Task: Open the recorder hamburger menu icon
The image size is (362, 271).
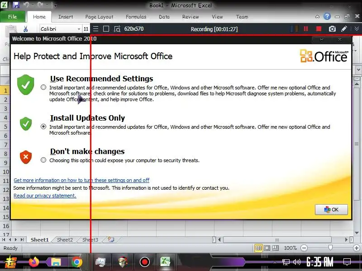Action: 95,29
